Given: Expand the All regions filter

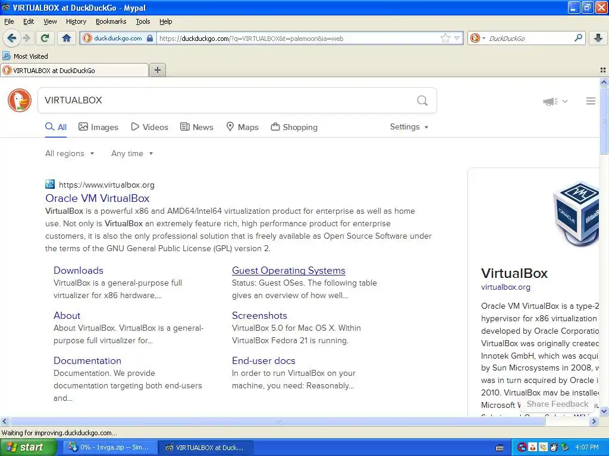Looking at the screenshot, I should tap(70, 154).
